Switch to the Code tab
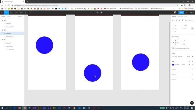Screen dimensions: 195x110 [186, 16]
